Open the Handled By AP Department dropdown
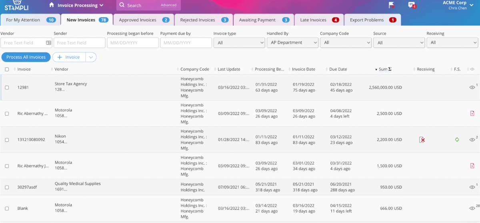This screenshot has height=223, width=480. click(x=292, y=43)
